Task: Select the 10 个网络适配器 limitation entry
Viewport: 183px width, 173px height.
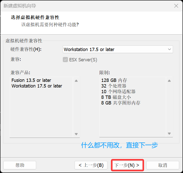Action: point(118,92)
